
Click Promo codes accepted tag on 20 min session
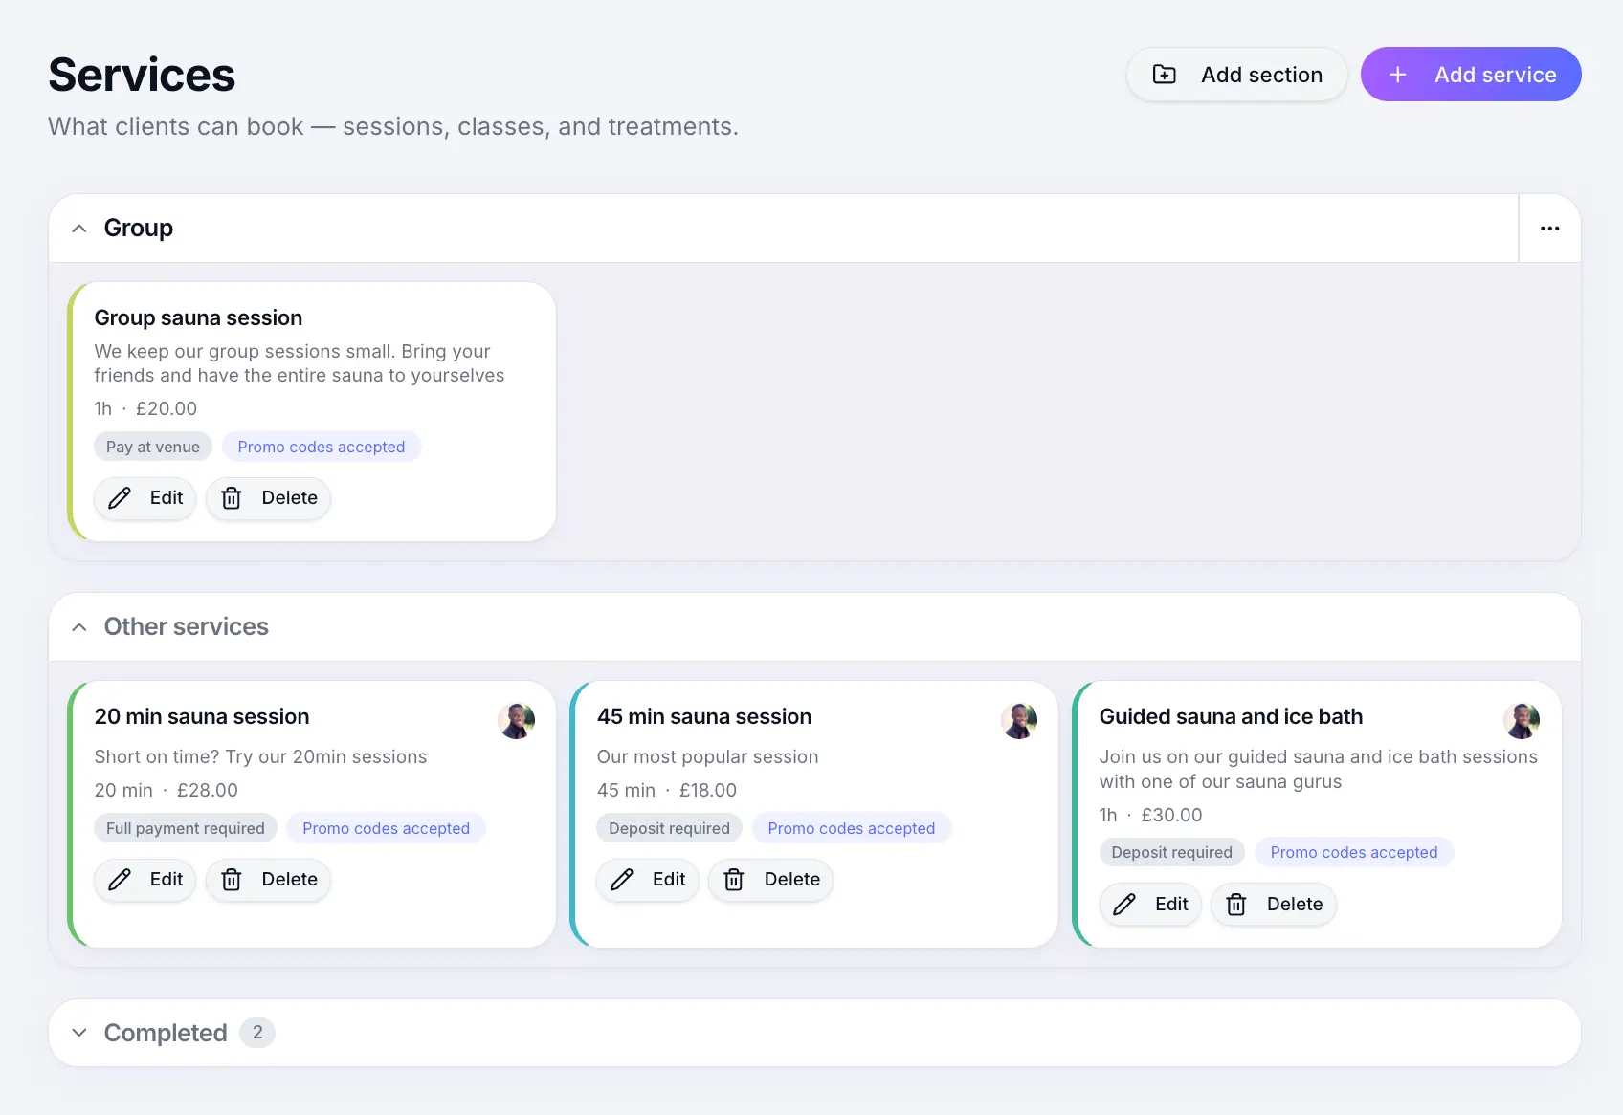387,828
